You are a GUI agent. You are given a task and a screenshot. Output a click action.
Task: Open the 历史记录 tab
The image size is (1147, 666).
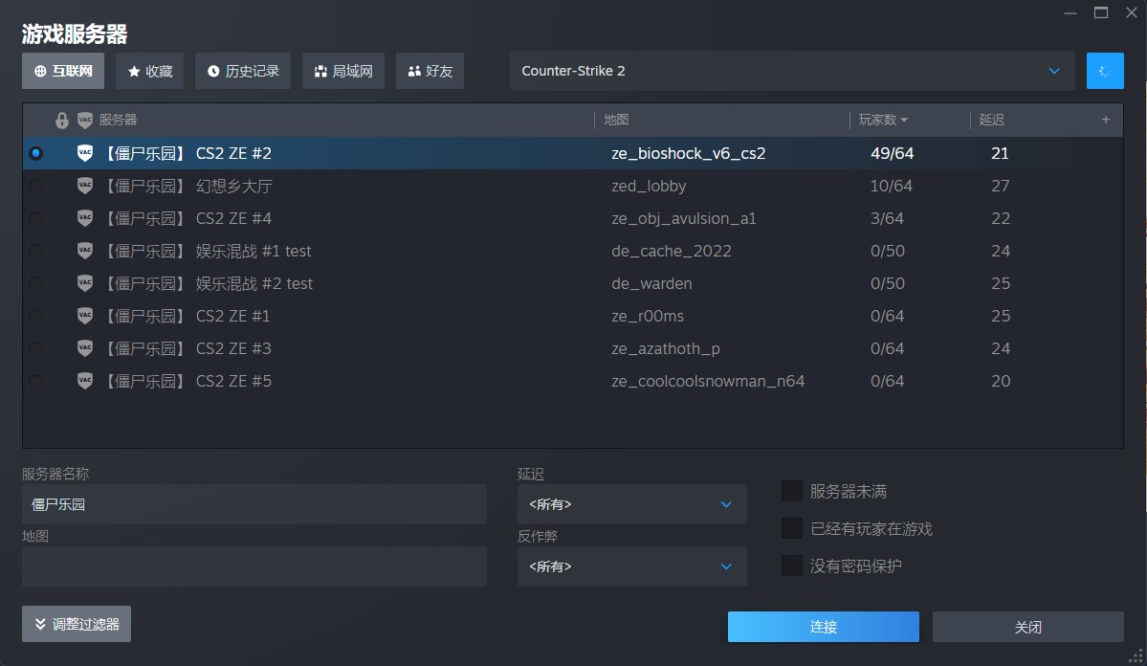pyautogui.click(x=243, y=71)
